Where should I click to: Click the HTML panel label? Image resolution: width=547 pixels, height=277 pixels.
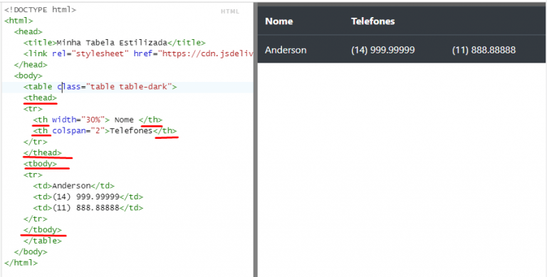click(230, 11)
